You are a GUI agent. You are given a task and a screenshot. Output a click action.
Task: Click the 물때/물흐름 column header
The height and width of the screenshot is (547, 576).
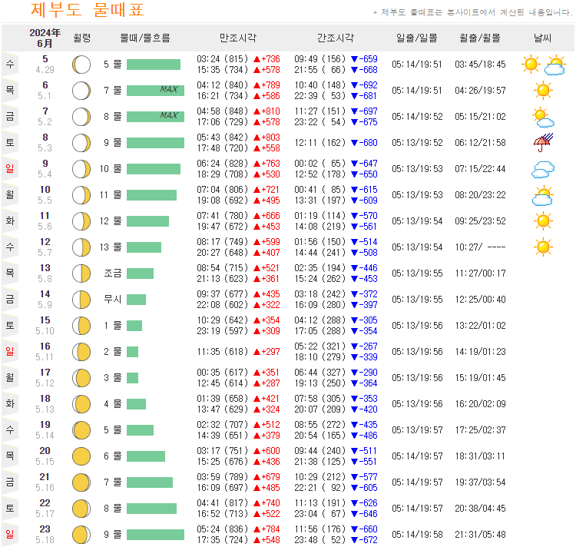coord(145,38)
